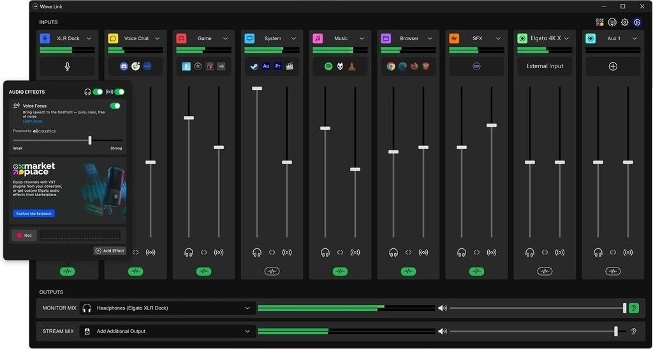Open the Voice Focus Learn more link
This screenshot has width=653, height=349.
(x=33, y=121)
